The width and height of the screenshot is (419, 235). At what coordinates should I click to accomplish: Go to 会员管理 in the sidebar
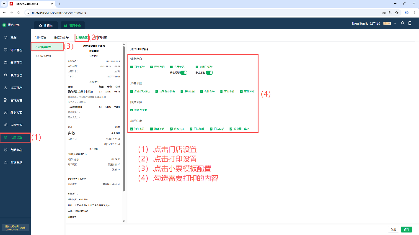tap(15, 75)
